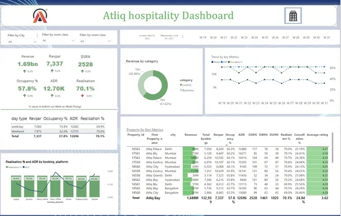
Task: Click the Revpar legend in trend chart
Action: [215, 62]
